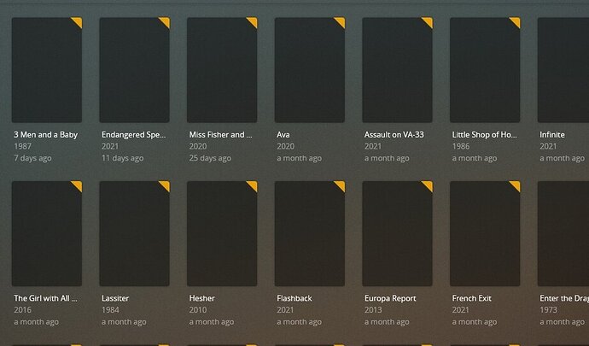Open the Lassiter movie poster

pyautogui.click(x=135, y=233)
